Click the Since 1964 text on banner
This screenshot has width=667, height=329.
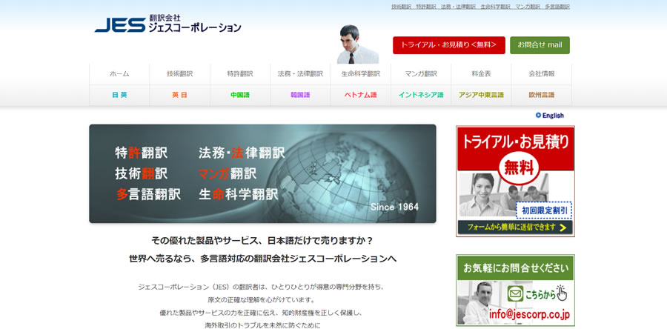coord(394,207)
